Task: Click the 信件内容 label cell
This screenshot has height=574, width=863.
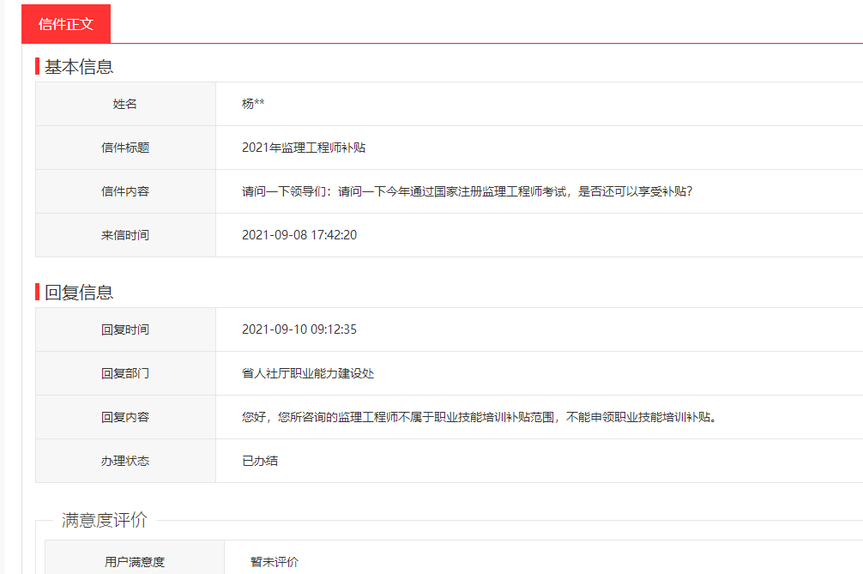Action: point(125,191)
